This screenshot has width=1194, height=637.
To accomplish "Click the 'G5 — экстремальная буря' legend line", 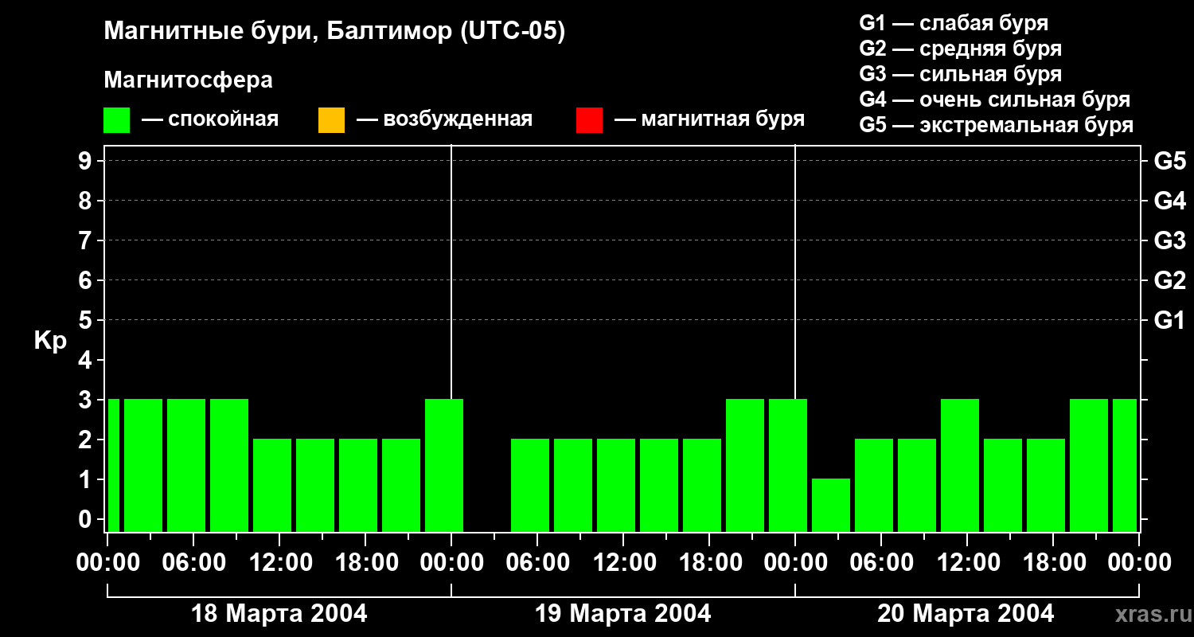I will [996, 125].
